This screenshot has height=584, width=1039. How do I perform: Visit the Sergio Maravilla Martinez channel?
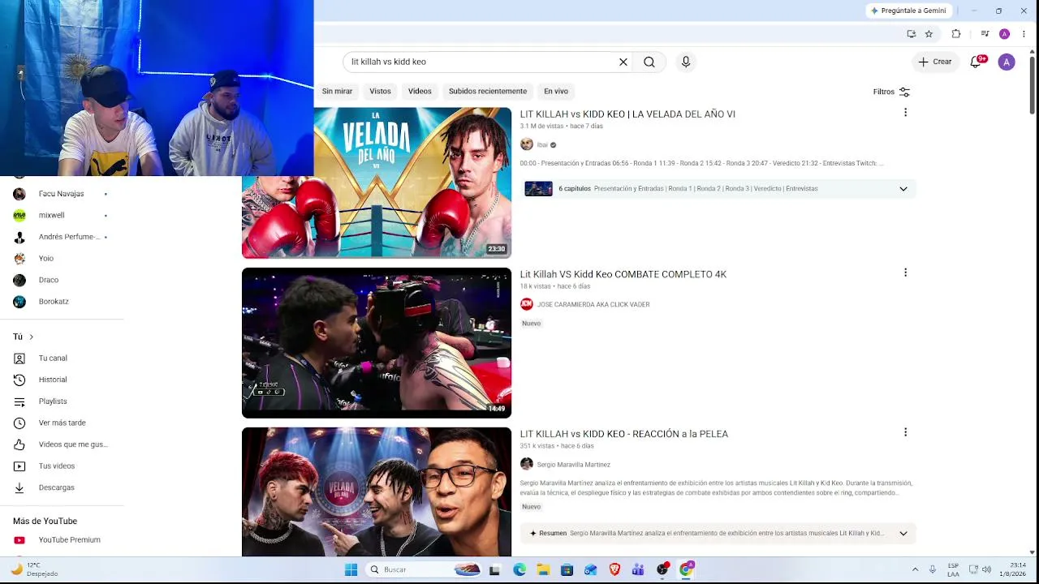pyautogui.click(x=574, y=465)
